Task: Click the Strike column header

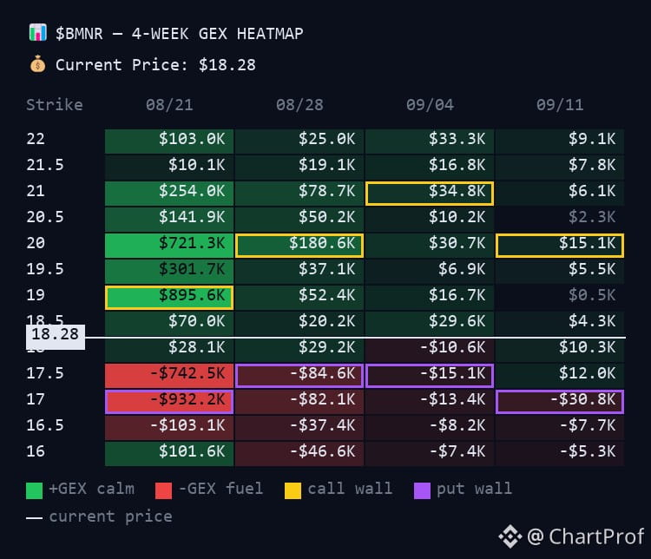Action: pyautogui.click(x=55, y=105)
